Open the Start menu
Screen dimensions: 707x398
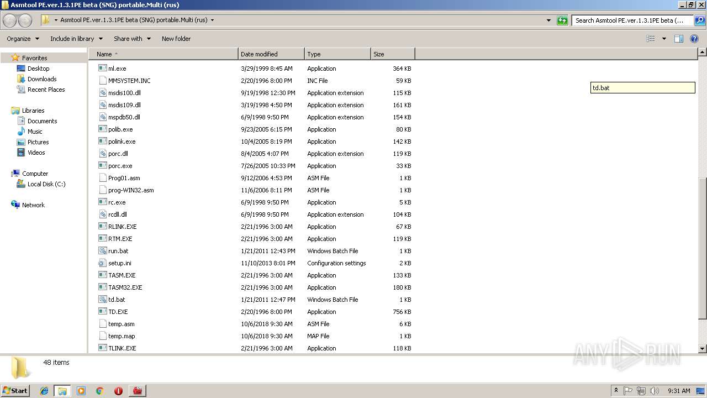click(15, 390)
